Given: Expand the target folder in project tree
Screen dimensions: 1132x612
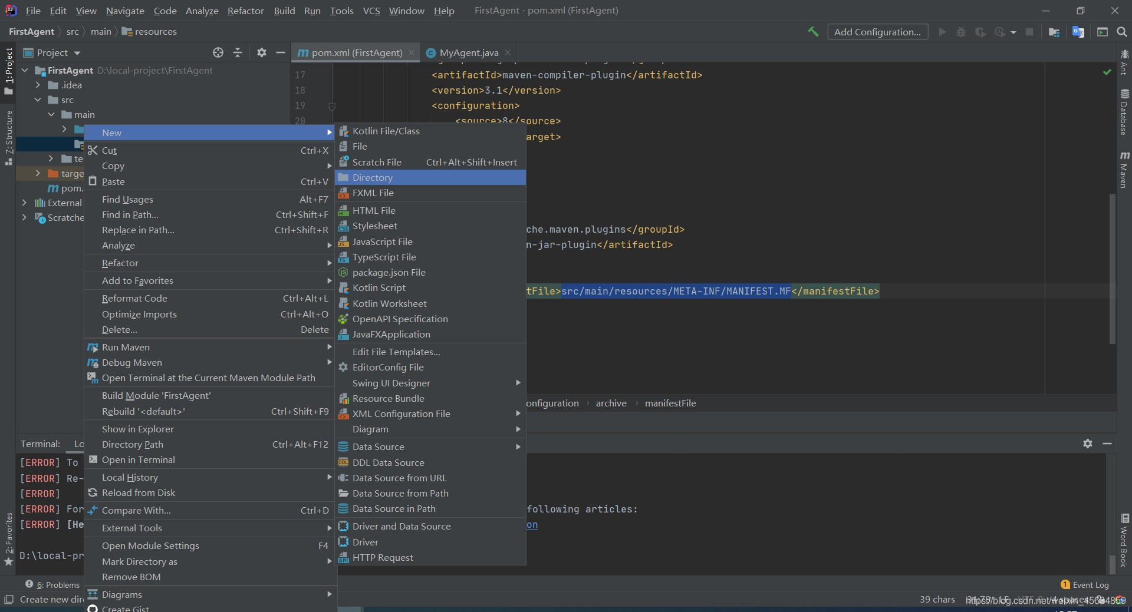Looking at the screenshot, I should click(x=38, y=173).
